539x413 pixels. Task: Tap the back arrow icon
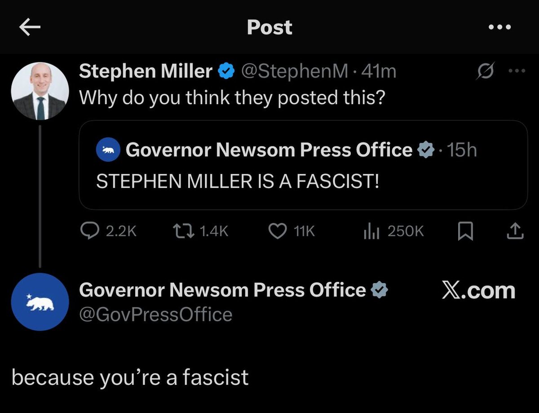pos(30,28)
